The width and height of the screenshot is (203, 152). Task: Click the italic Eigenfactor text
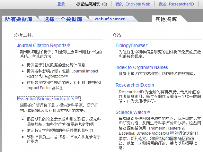click(56, 76)
